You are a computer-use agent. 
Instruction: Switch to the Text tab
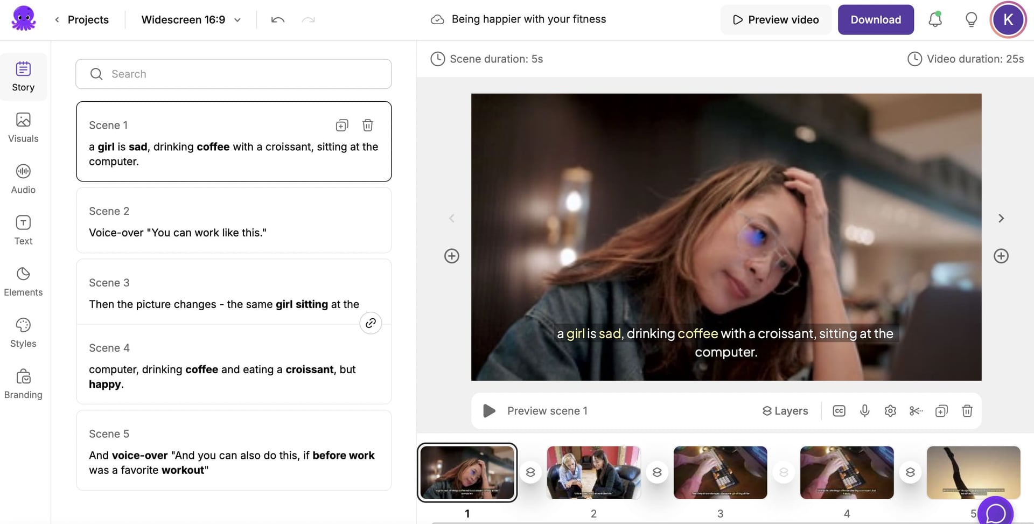[23, 230]
